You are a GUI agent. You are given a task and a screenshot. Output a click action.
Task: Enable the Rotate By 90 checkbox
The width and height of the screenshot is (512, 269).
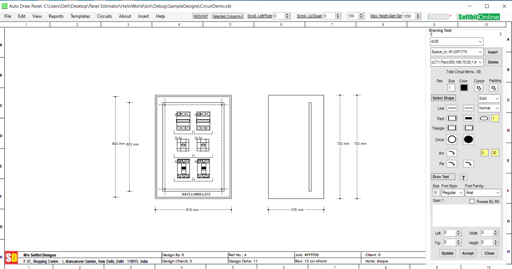(x=472, y=201)
